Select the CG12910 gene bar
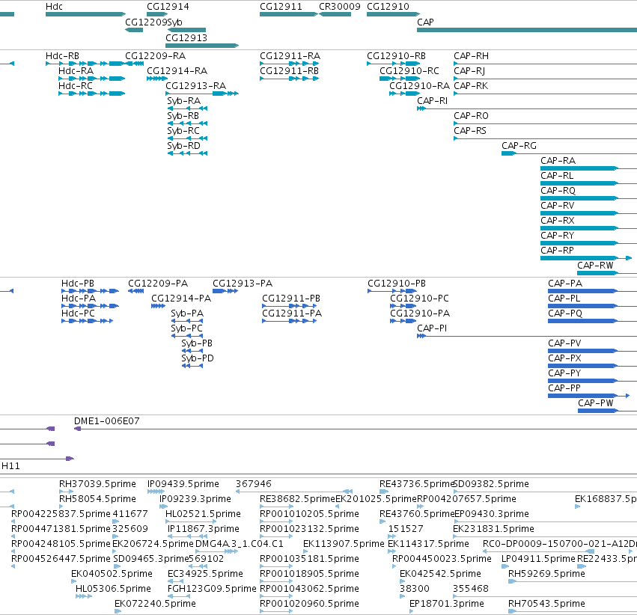The width and height of the screenshot is (637, 615). tap(393, 14)
